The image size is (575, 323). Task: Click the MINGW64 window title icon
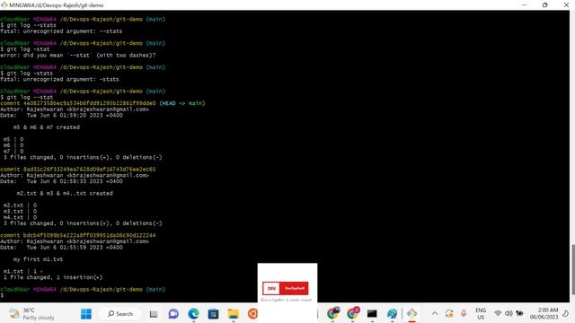(4, 5)
